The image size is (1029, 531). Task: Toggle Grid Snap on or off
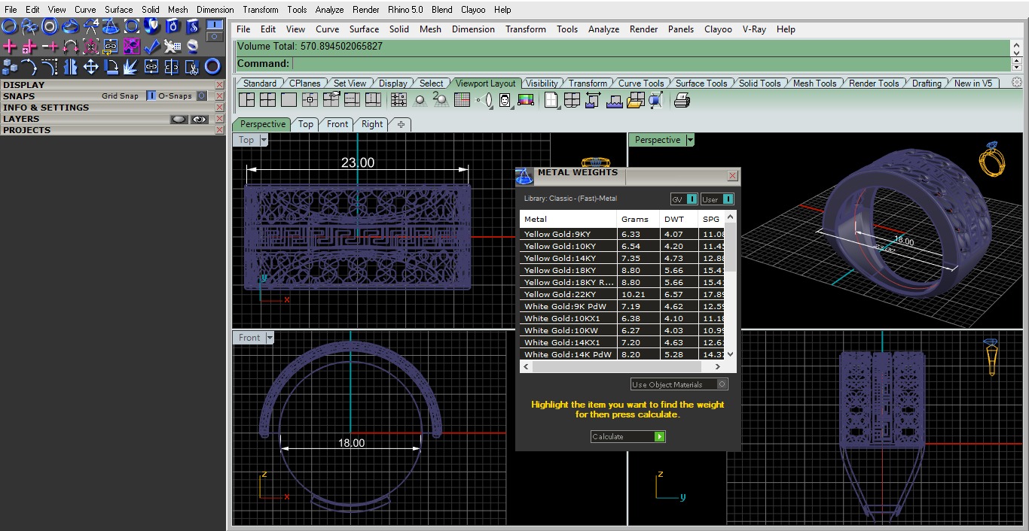click(x=151, y=96)
